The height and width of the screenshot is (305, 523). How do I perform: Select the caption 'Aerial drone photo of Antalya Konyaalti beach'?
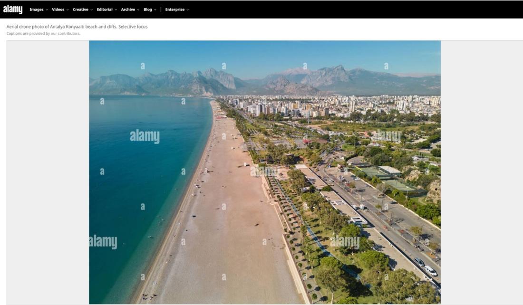pyautogui.click(x=52, y=27)
